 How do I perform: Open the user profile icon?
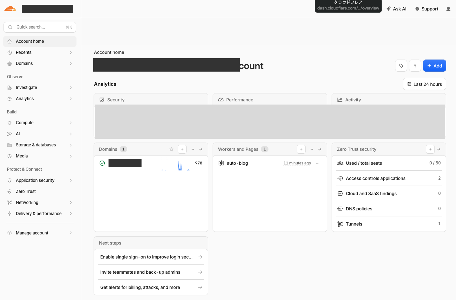pyautogui.click(x=448, y=9)
